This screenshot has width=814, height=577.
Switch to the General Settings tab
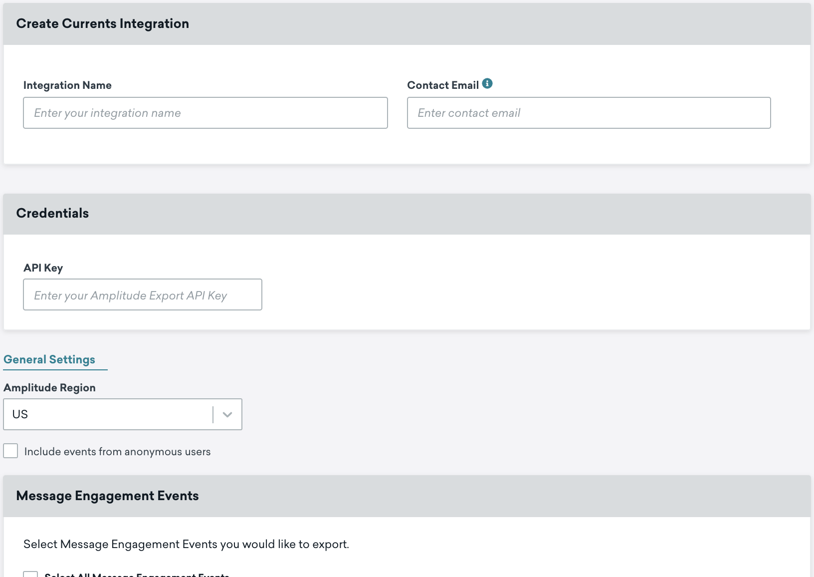[x=49, y=360]
